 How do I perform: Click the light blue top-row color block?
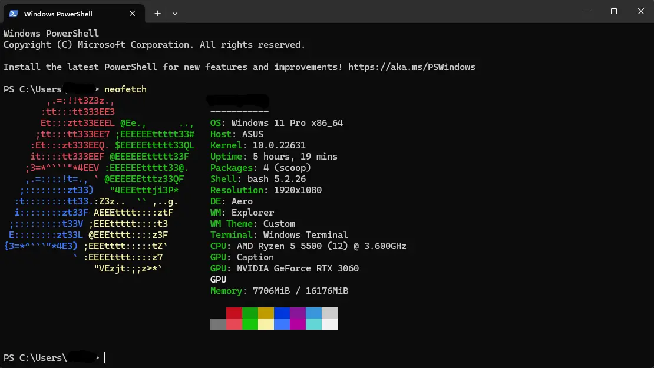tap(313, 313)
